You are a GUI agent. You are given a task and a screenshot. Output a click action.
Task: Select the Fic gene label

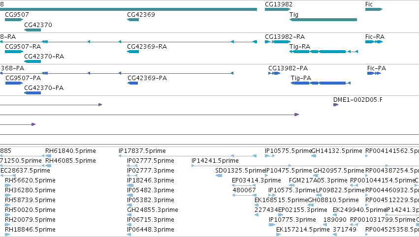(369, 4)
